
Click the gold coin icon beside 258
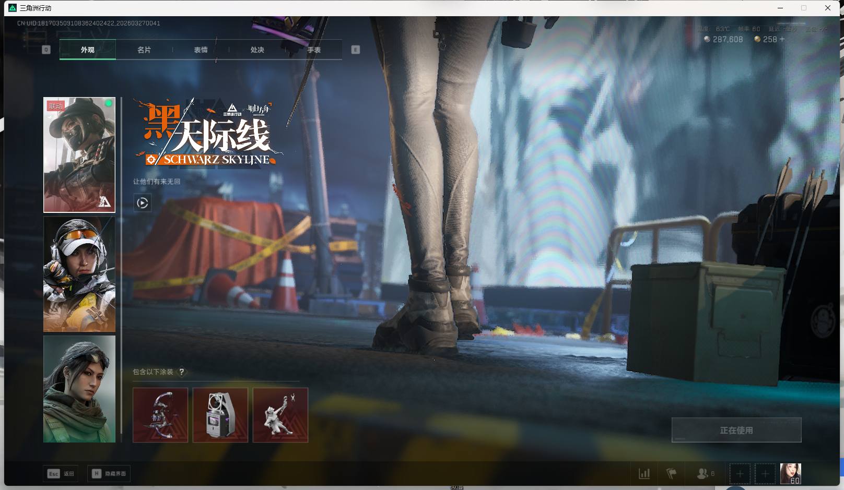[757, 39]
